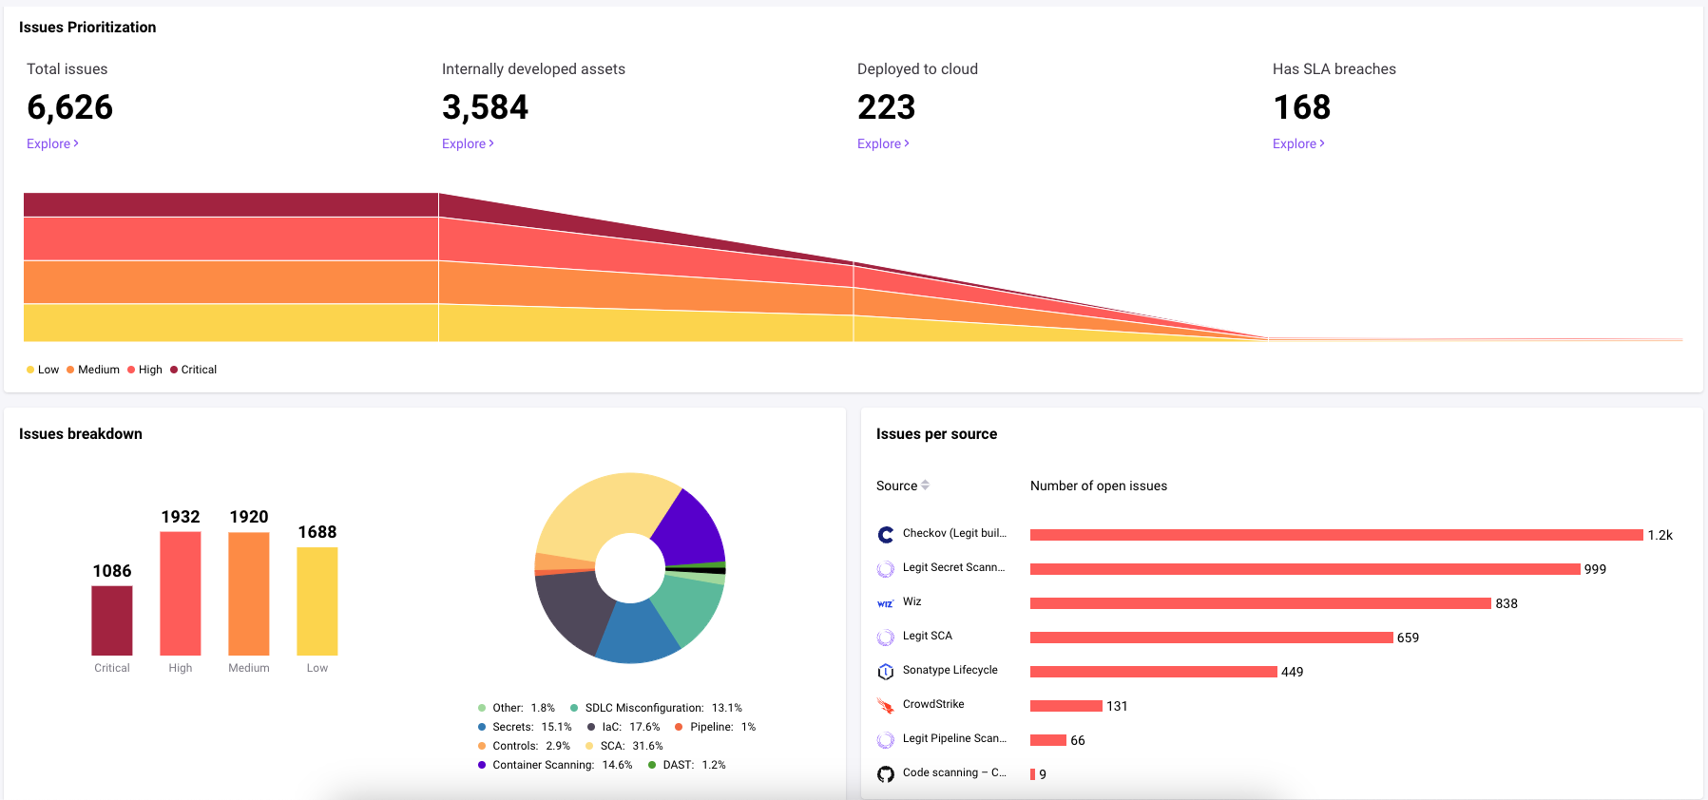Click the Total issues value 6,626

pos(70,107)
